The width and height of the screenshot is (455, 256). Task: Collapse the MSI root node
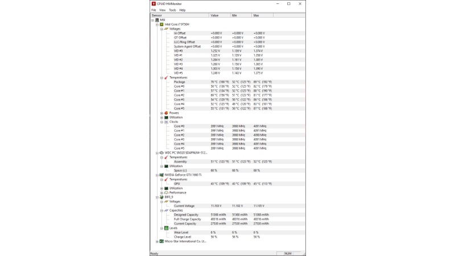tap(152, 20)
